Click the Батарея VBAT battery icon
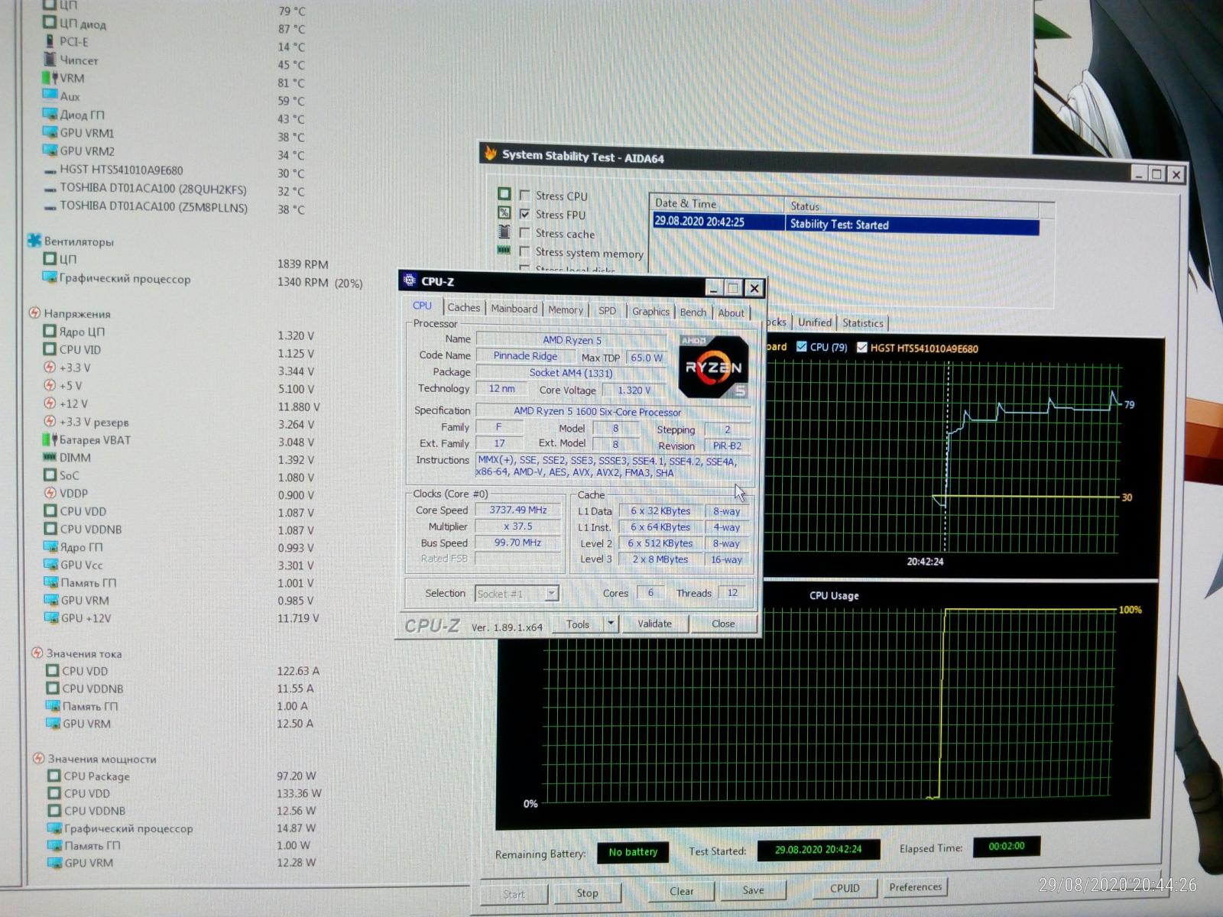This screenshot has width=1223, height=917. 50,439
